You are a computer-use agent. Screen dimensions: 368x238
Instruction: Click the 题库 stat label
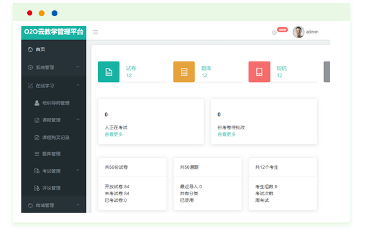[207, 68]
